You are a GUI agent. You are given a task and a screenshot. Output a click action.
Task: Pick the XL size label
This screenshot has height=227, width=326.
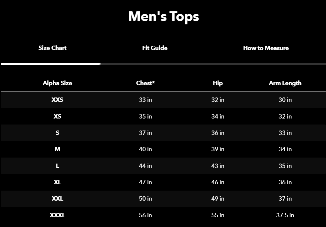(57, 182)
